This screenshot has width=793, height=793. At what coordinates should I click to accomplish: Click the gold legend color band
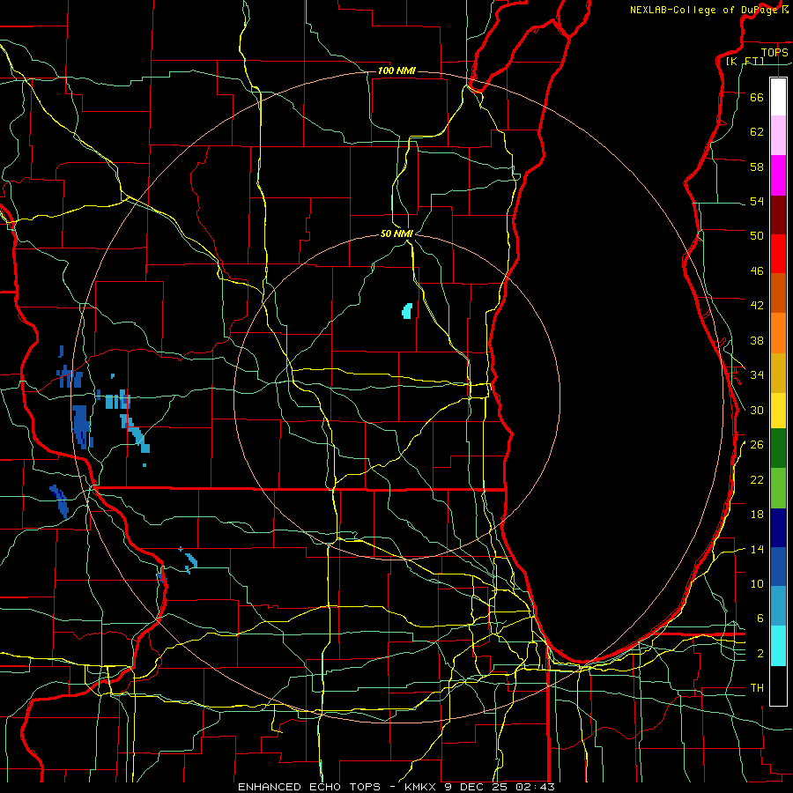(778, 374)
